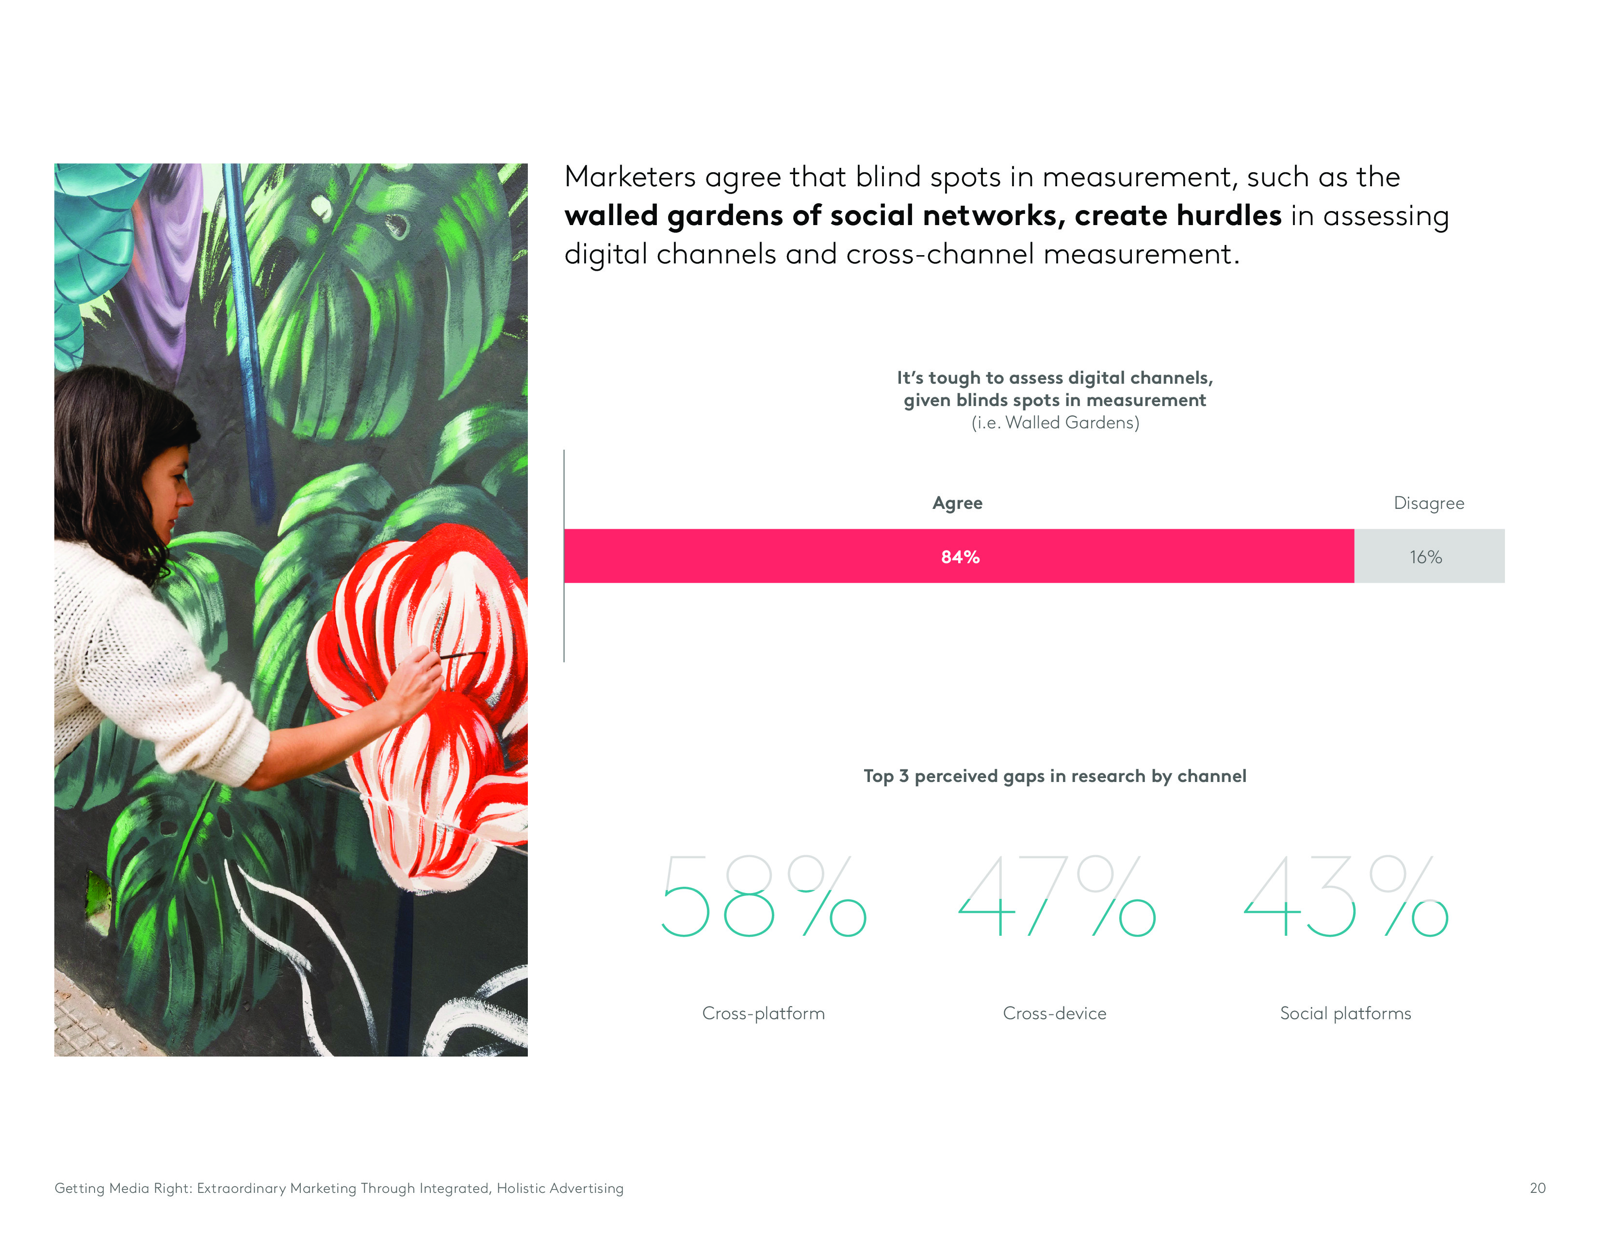Click the pink 84% Agree bar

pos(959,556)
